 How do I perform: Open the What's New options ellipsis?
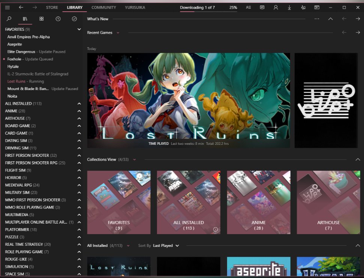click(317, 19)
